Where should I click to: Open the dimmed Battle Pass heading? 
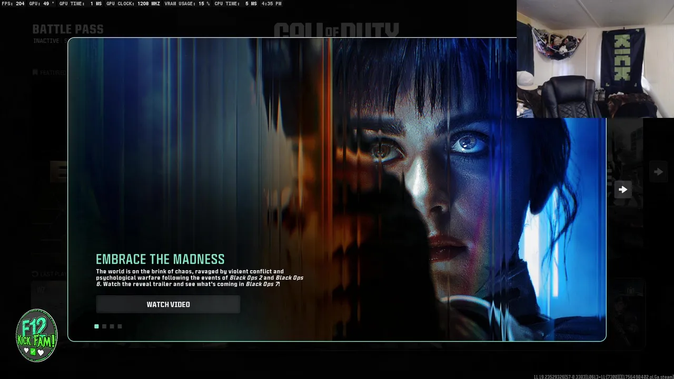[68, 29]
